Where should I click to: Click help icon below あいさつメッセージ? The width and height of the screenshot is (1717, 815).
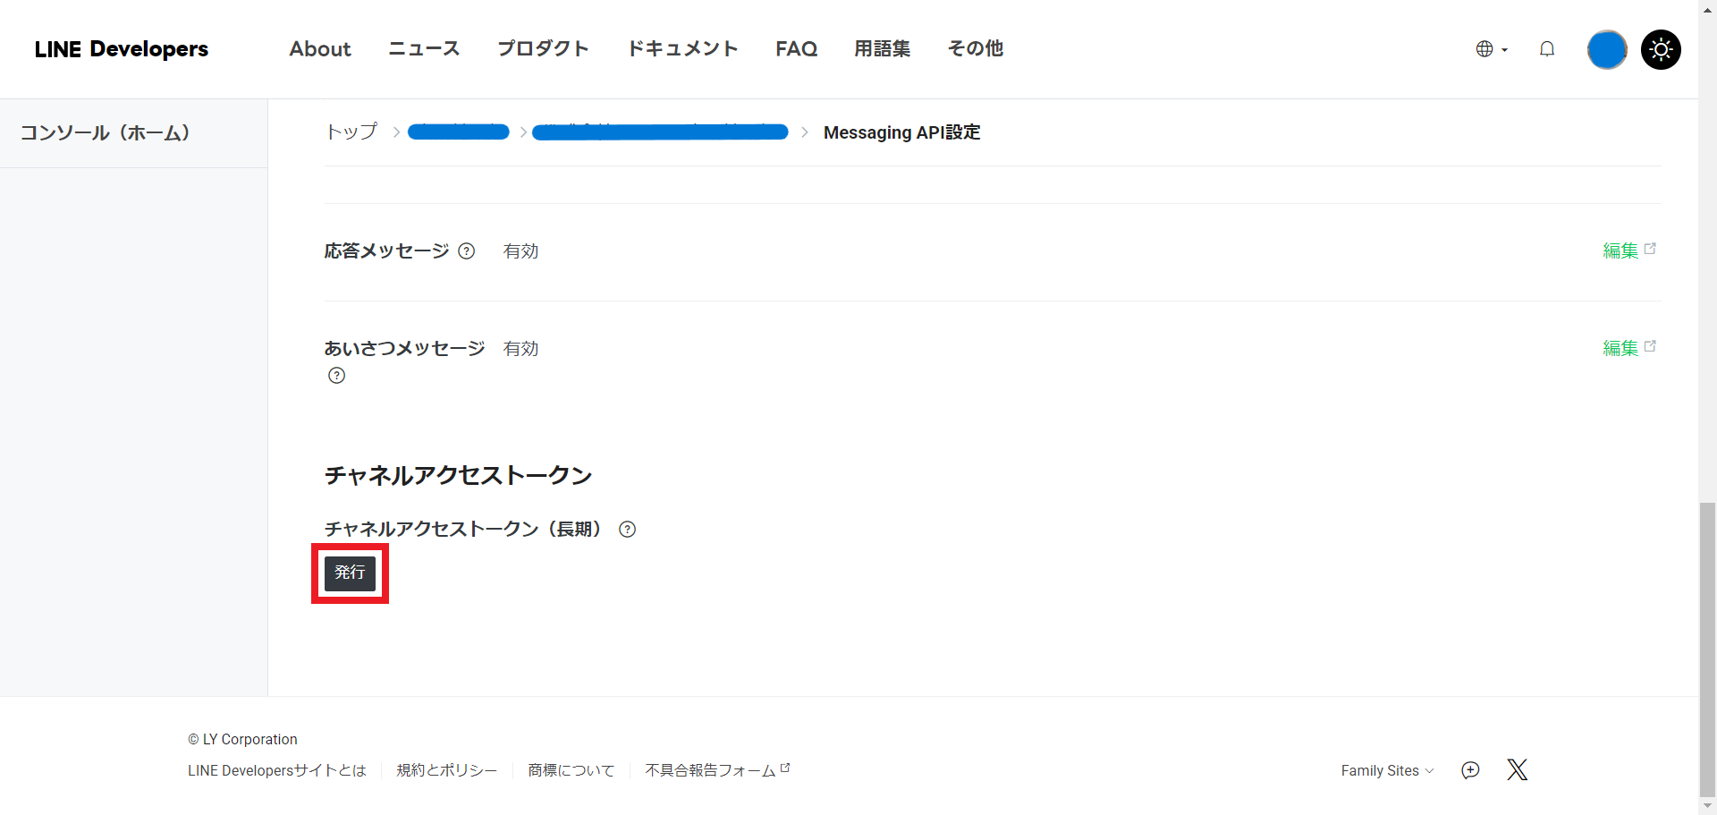(x=336, y=376)
